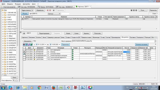The image size is (160, 90).
Task: Expand the 11. ЯЙЦО tree folder
Action: tap(3, 36)
